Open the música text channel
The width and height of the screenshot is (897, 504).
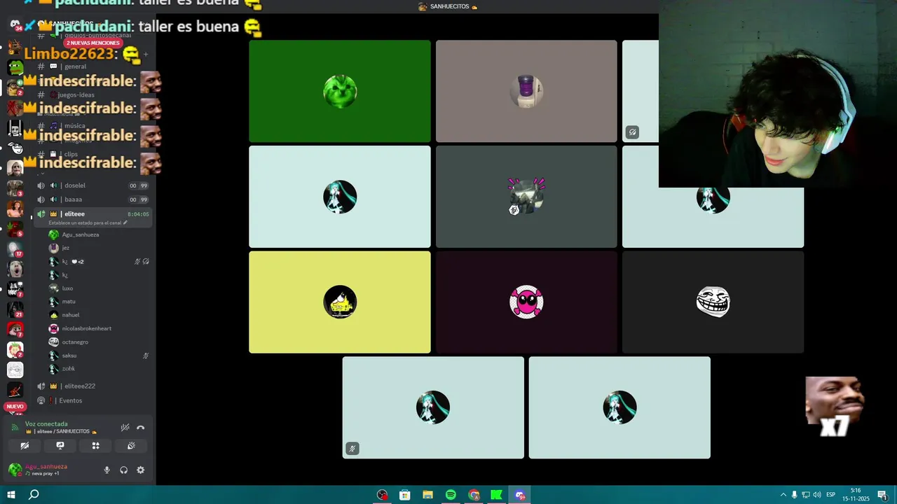93,126
